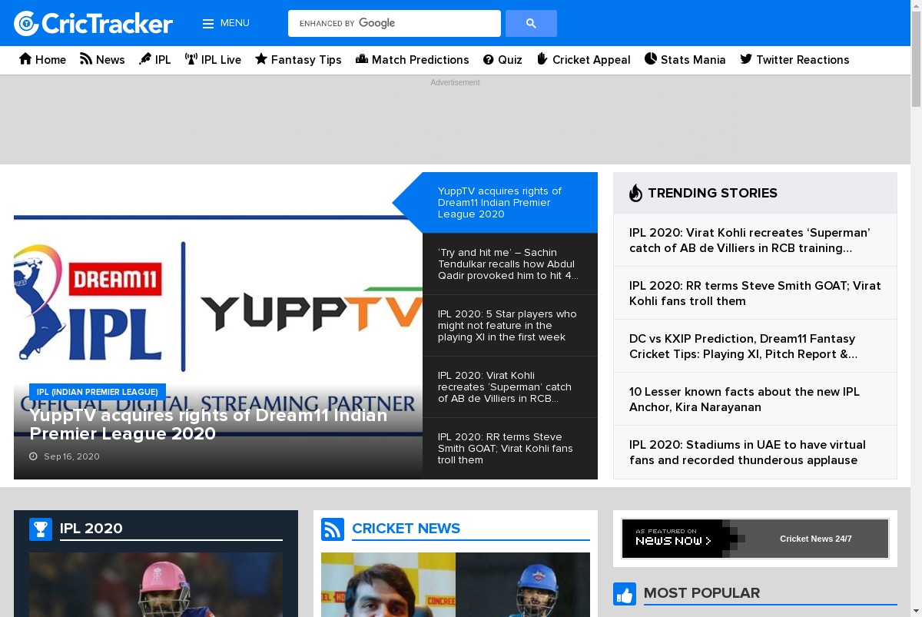The image size is (922, 617).
Task: Open Stats Mania nav label
Action: 693,60
